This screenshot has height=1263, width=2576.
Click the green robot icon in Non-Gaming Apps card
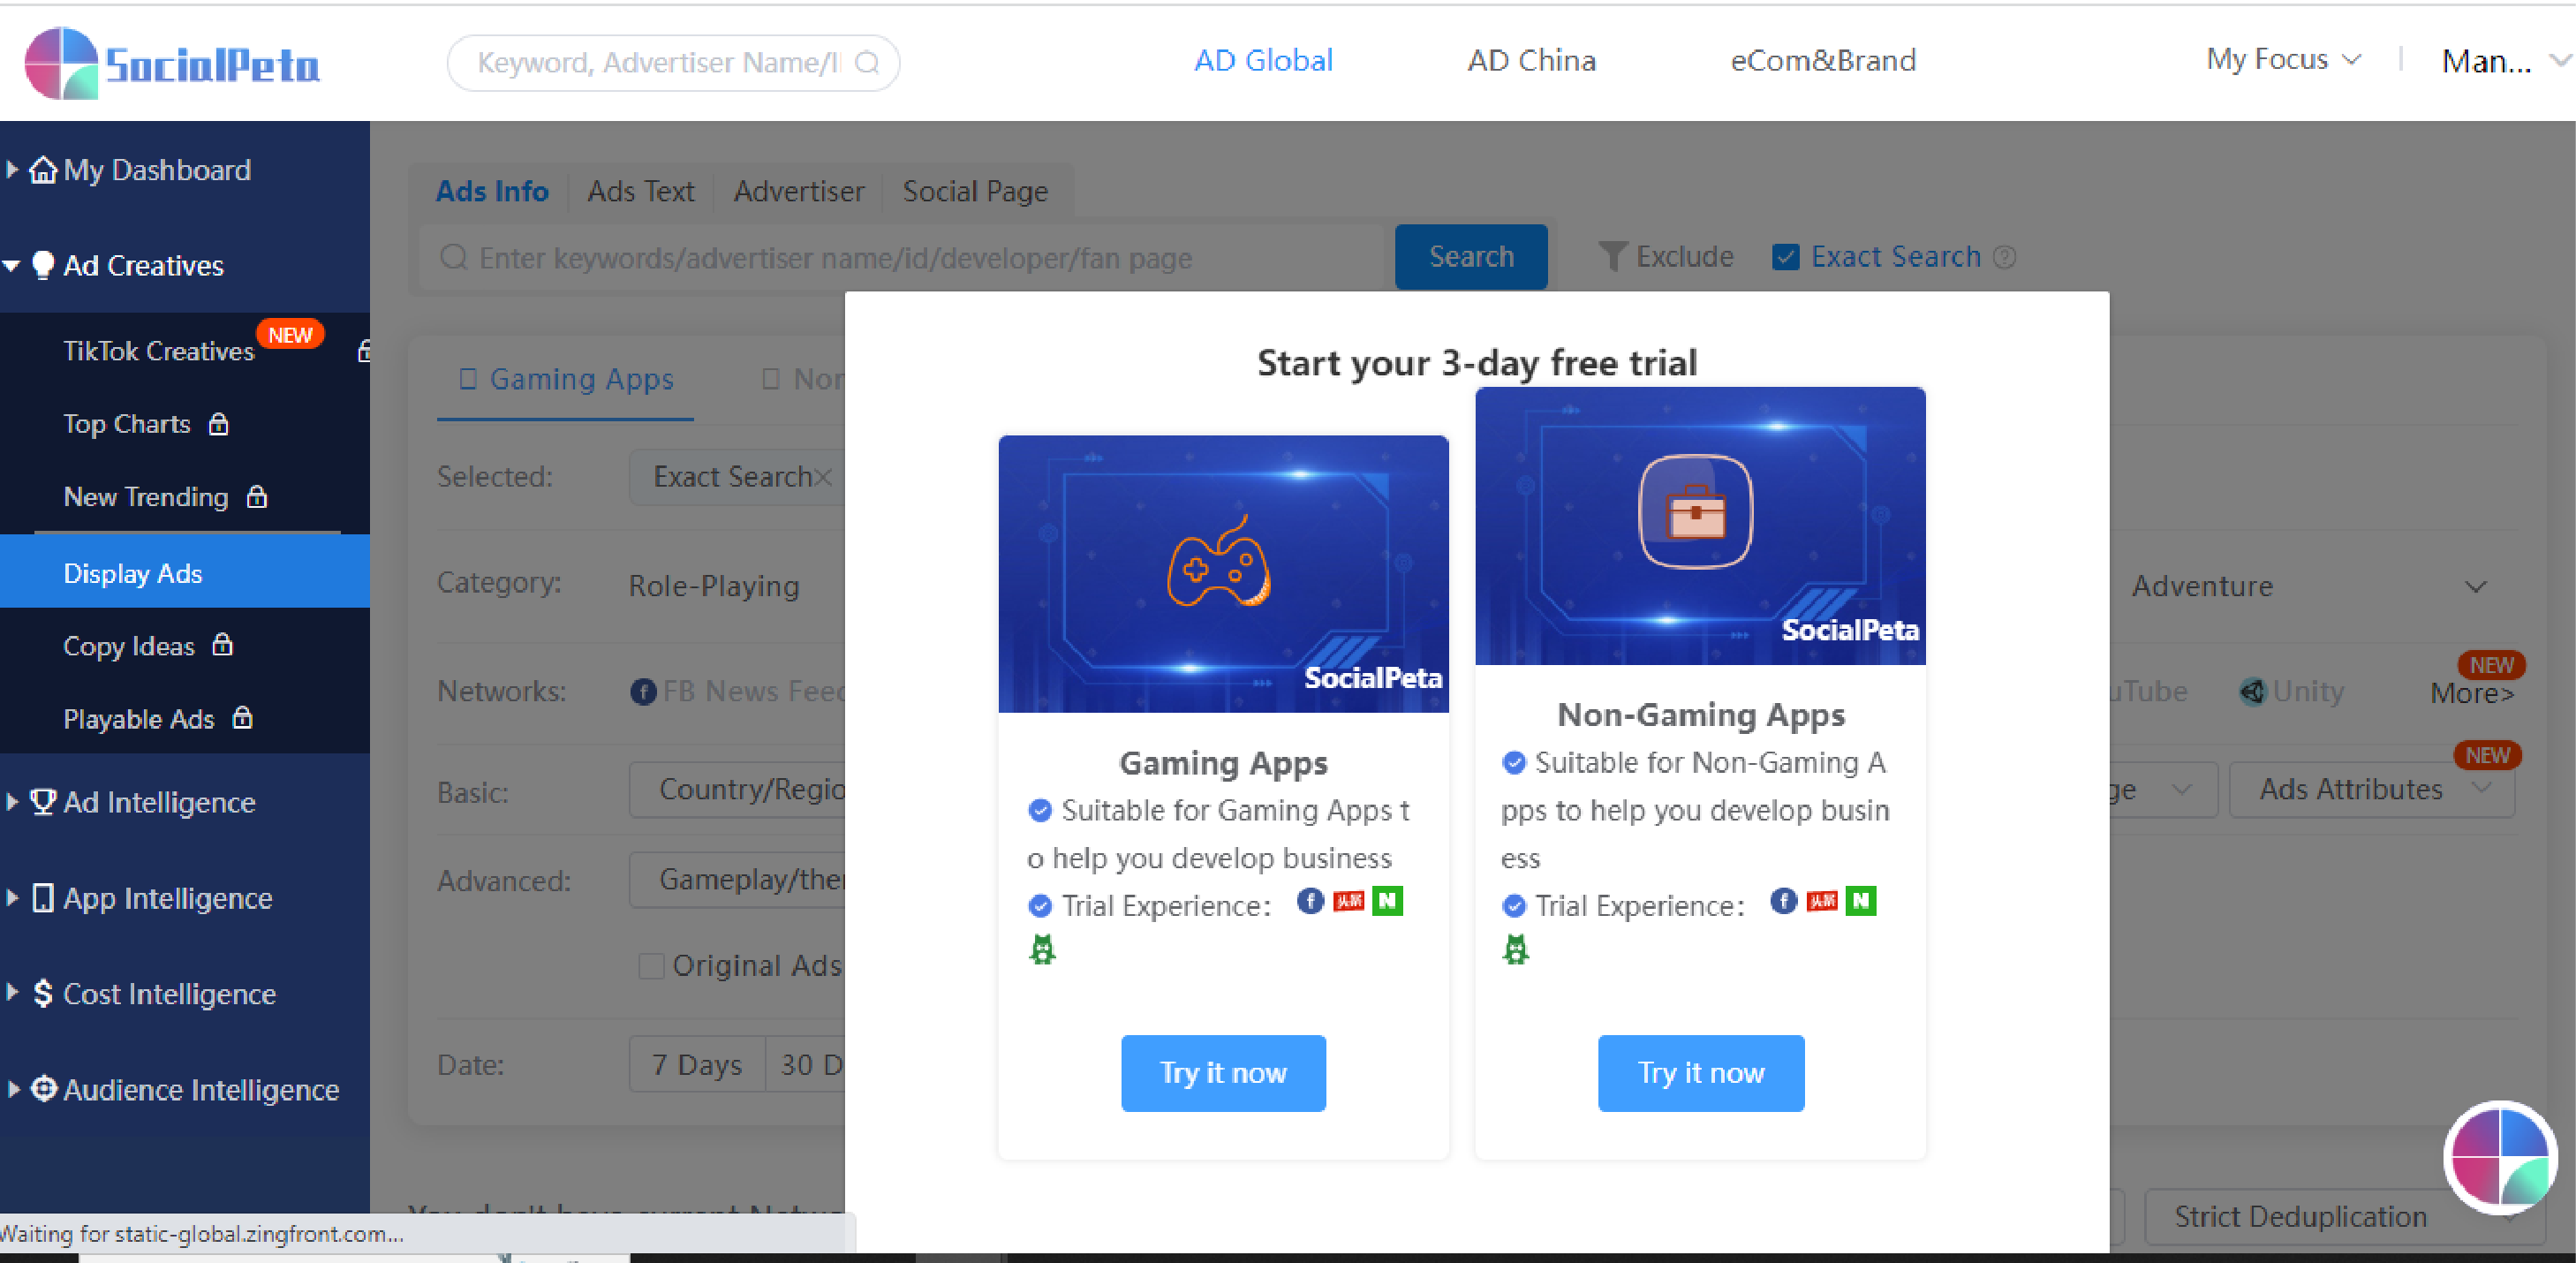coord(1515,949)
